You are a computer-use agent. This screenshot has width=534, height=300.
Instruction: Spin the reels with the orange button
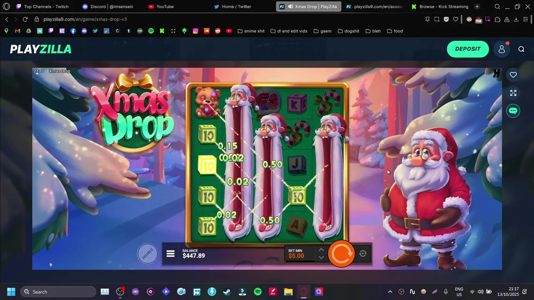341,253
